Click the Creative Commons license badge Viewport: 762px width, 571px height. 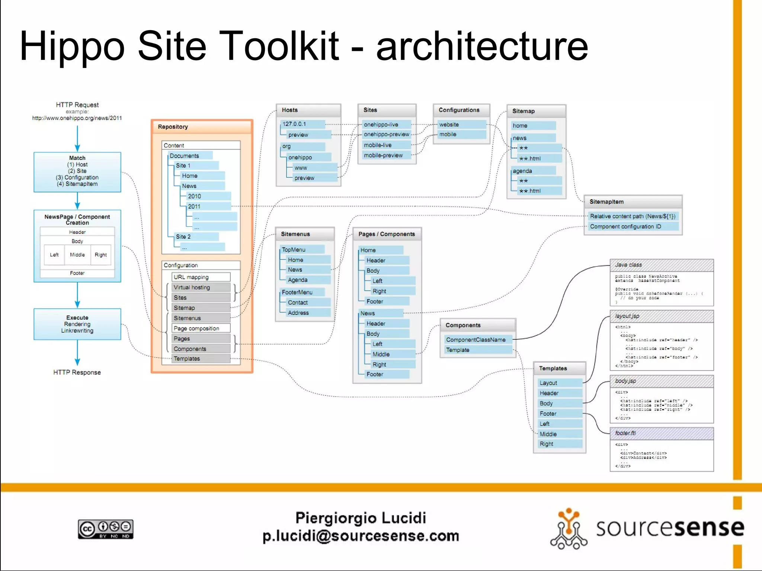coord(105,529)
